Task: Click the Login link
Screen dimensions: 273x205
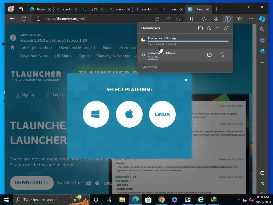Action: coord(58,95)
